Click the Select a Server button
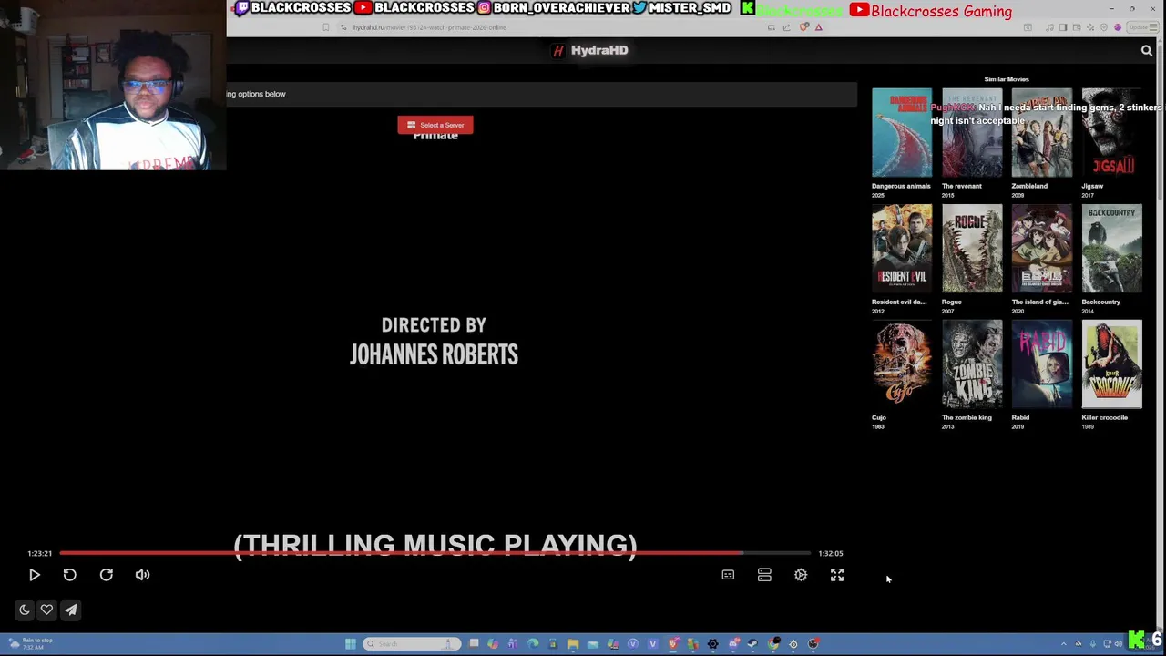Image resolution: width=1166 pixels, height=656 pixels. (x=435, y=125)
